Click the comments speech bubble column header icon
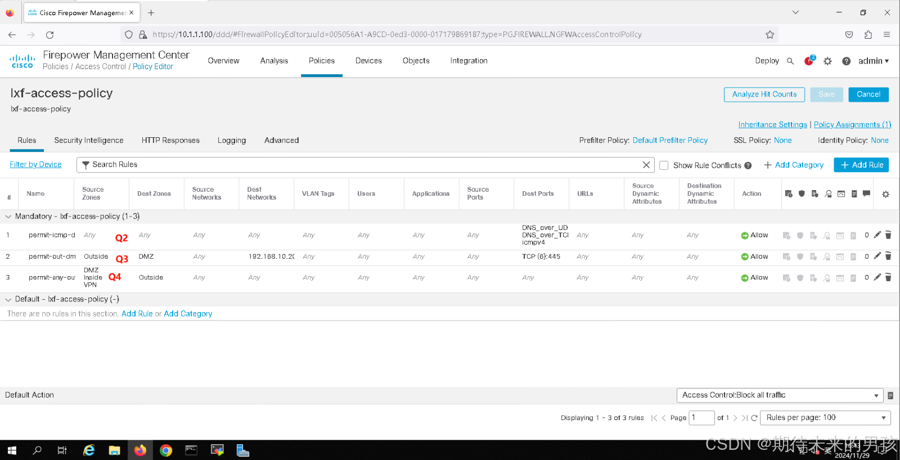 pos(866,193)
